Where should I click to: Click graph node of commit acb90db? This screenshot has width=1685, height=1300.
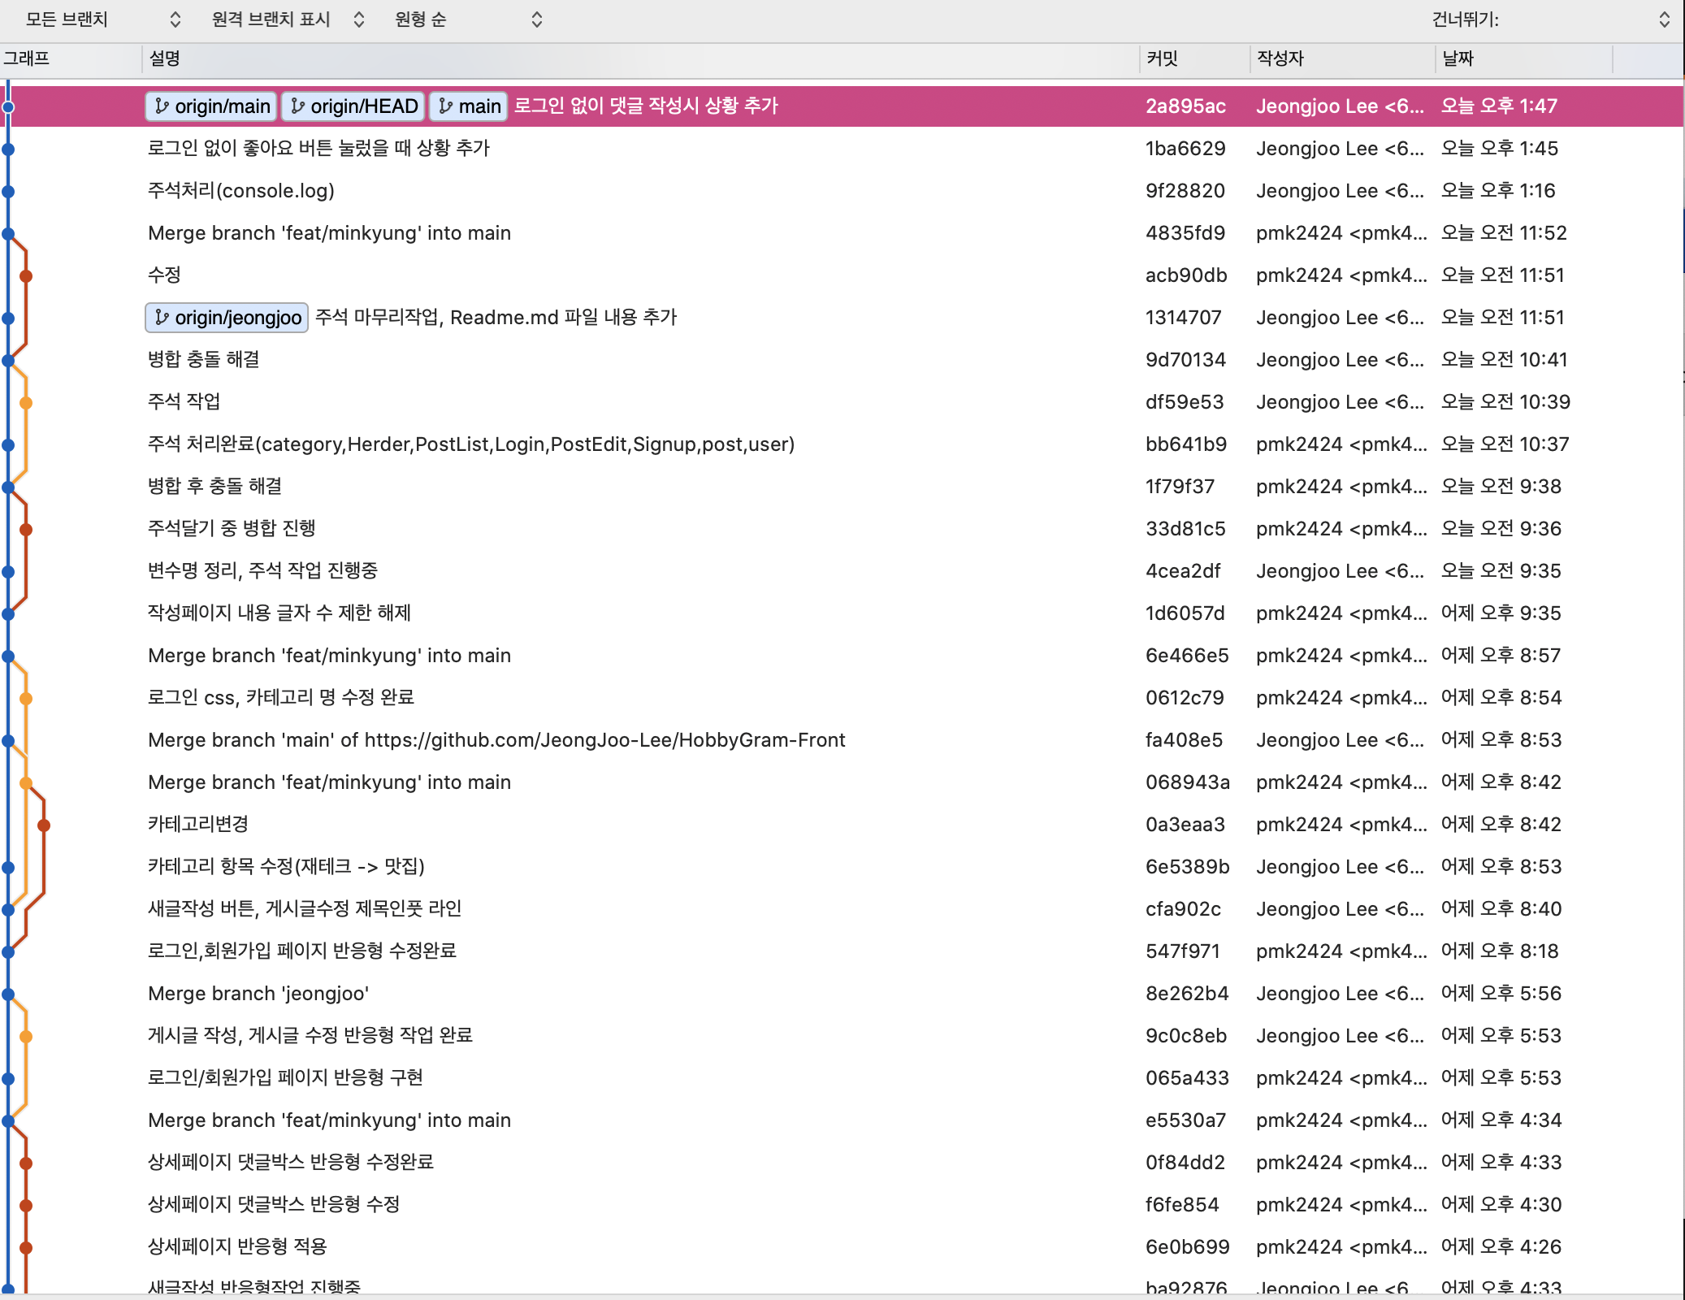26,276
